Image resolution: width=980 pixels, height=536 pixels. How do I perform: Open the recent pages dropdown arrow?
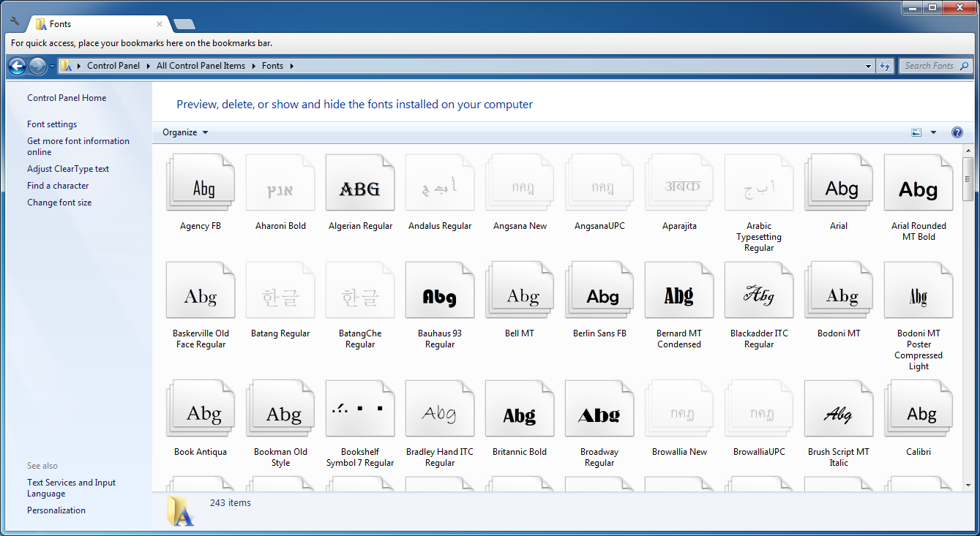coord(52,66)
